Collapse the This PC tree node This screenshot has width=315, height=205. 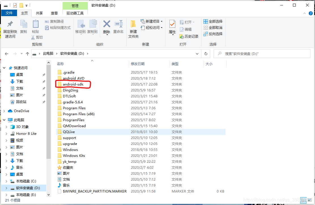[4, 120]
